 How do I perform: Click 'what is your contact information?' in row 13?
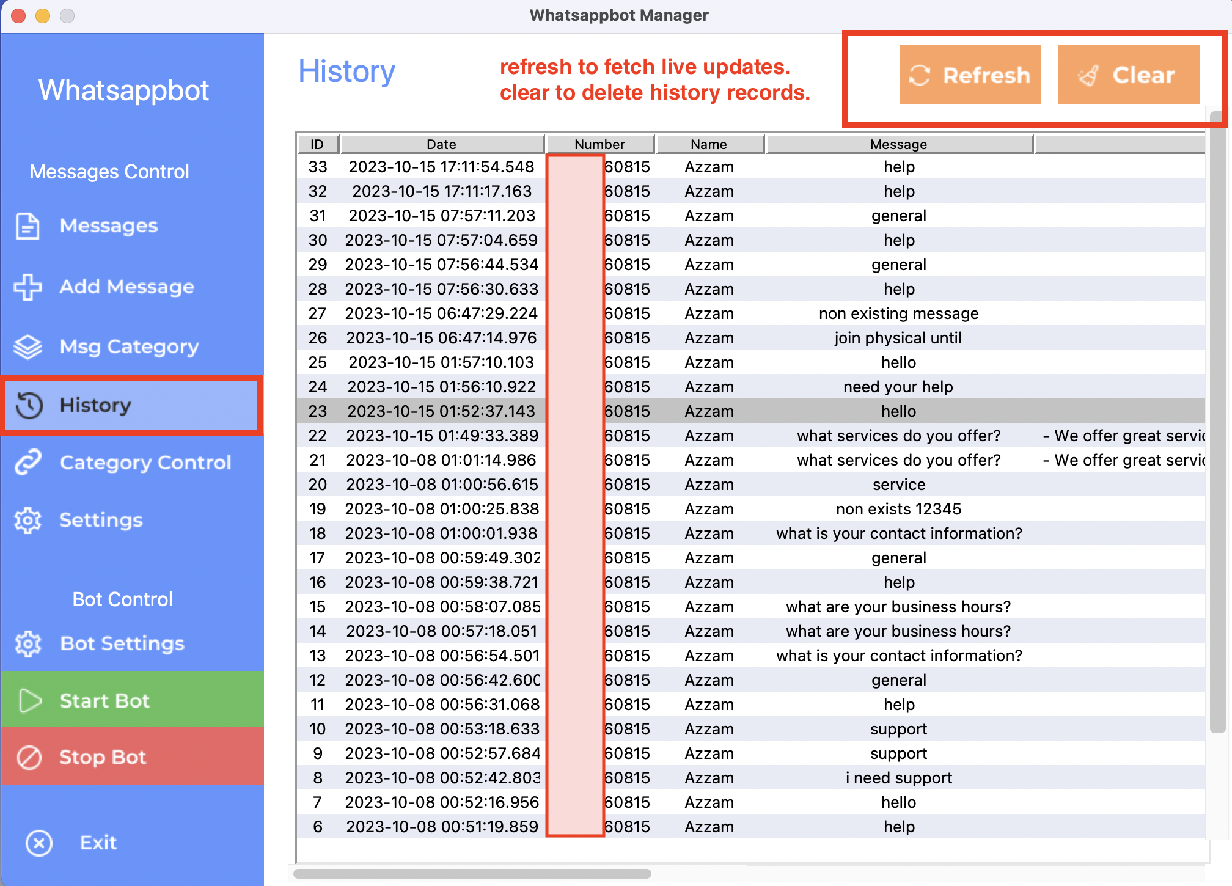(899, 656)
